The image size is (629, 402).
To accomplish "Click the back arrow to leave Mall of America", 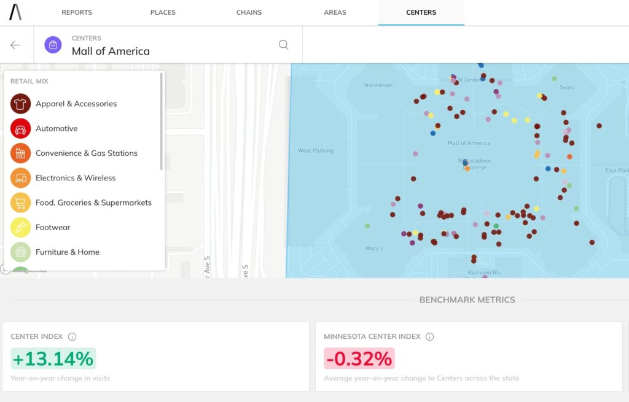I will pyautogui.click(x=15, y=45).
